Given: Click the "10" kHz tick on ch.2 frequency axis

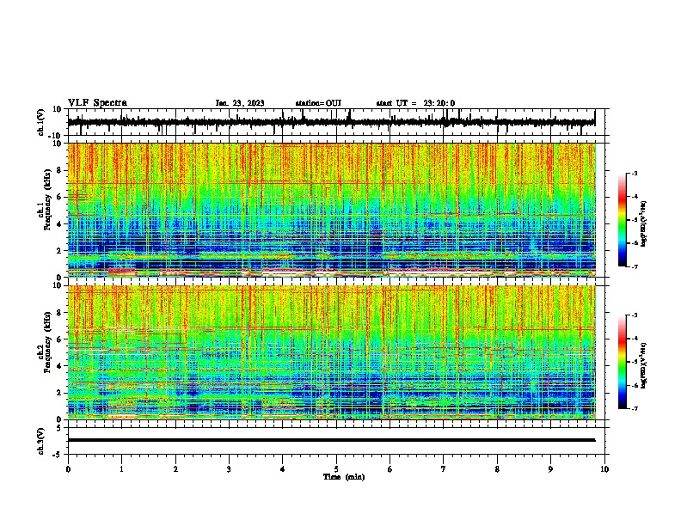Looking at the screenshot, I should coord(57,285).
